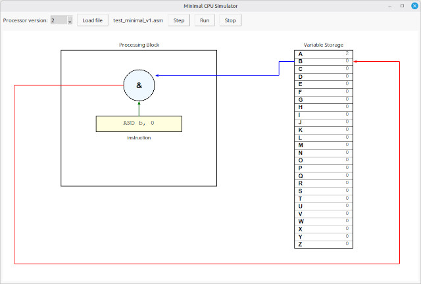Select variable row I in Variable Storage

coord(324,115)
